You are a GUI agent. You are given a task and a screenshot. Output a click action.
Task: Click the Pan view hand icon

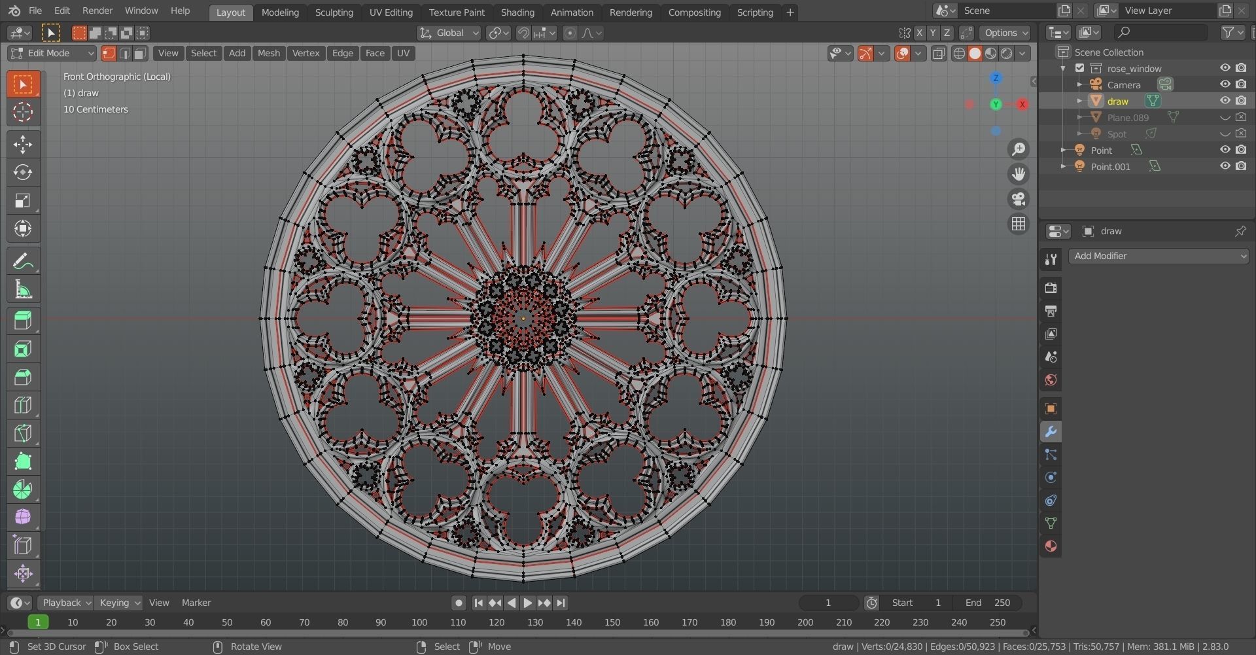pyautogui.click(x=1019, y=174)
